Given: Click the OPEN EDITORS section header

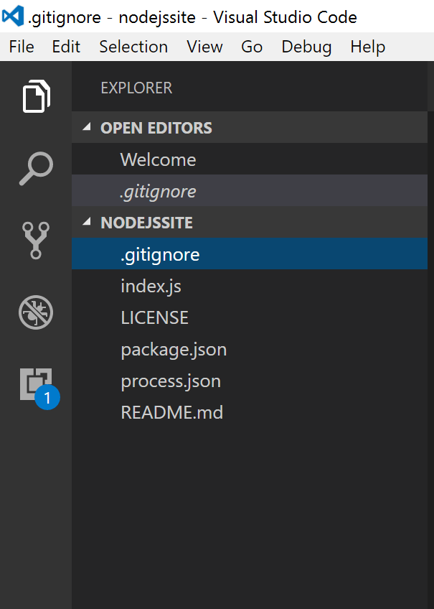Looking at the screenshot, I should pyautogui.click(x=250, y=127).
